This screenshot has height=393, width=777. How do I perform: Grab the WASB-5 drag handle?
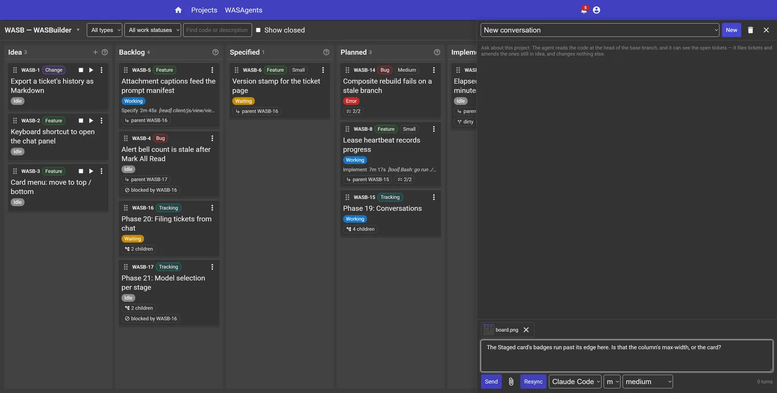pos(126,70)
